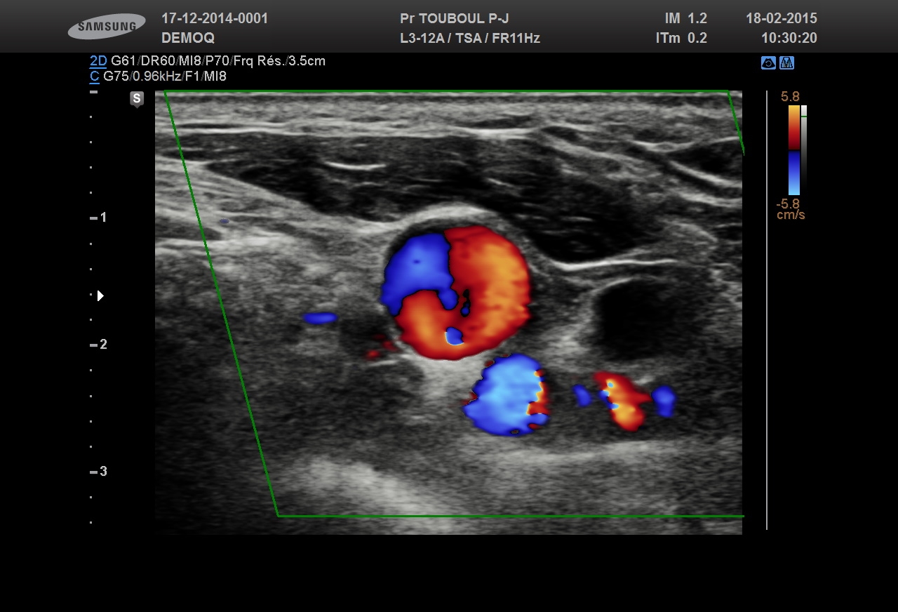Click the DEMOQ patient name text
898x612 pixels.
[x=188, y=39]
